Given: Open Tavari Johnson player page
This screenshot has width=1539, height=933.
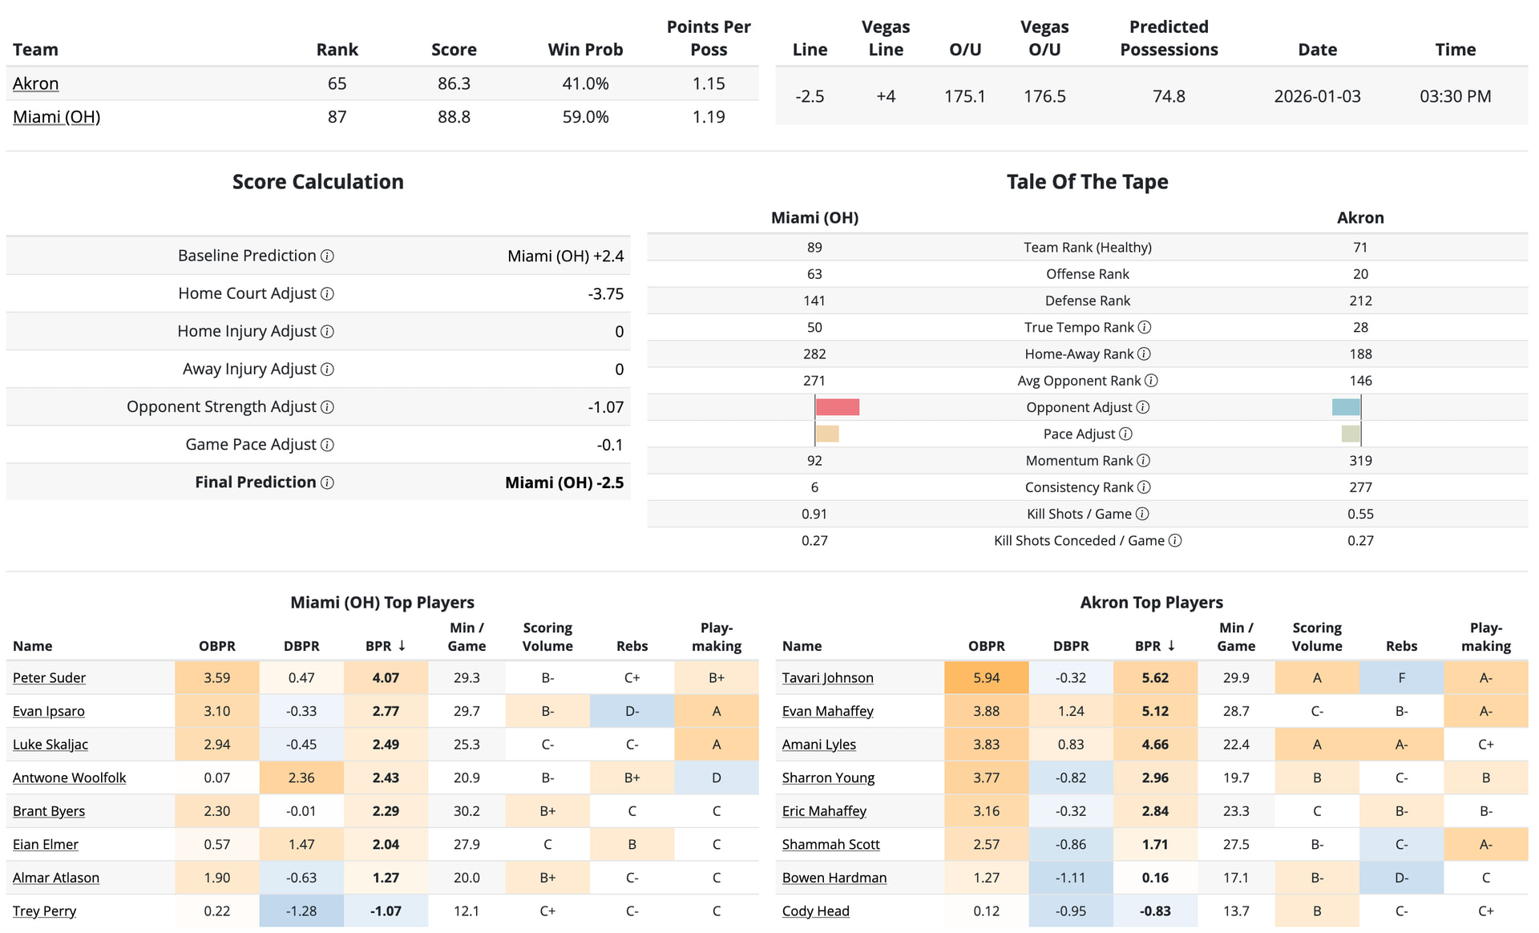Looking at the screenshot, I should [x=827, y=678].
